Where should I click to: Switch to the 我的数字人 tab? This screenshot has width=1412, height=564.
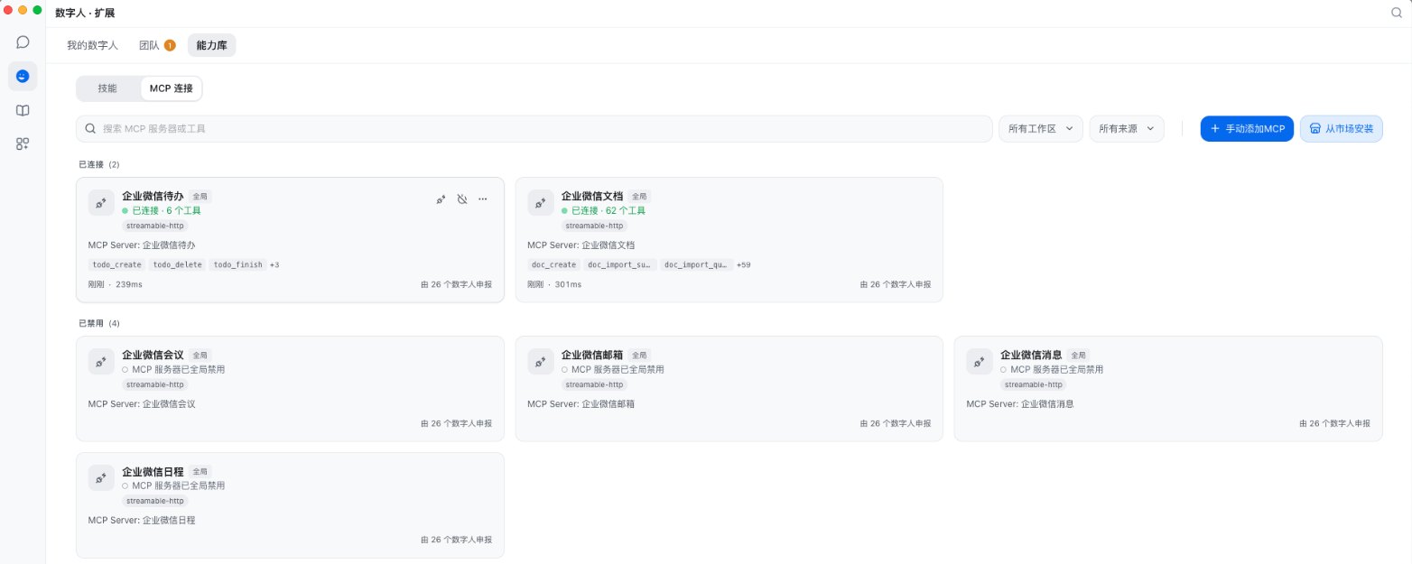tap(92, 45)
